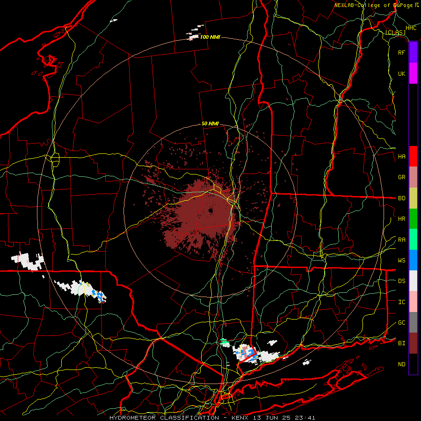
Task: Select the BD yellow legend block
Action: coord(413,198)
